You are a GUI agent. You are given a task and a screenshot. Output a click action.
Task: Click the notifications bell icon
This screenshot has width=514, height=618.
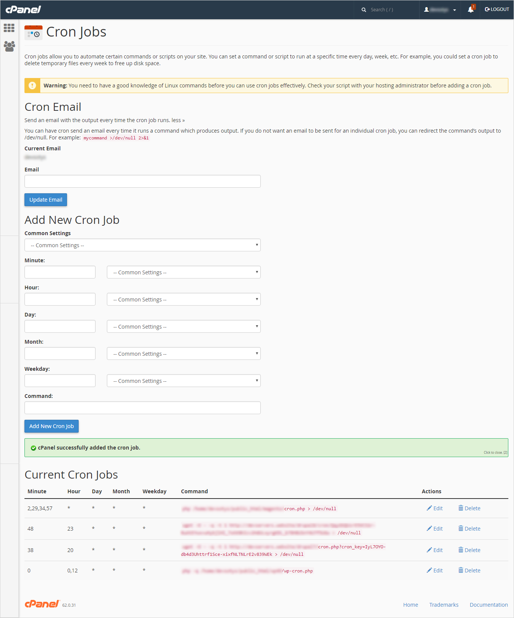471,10
